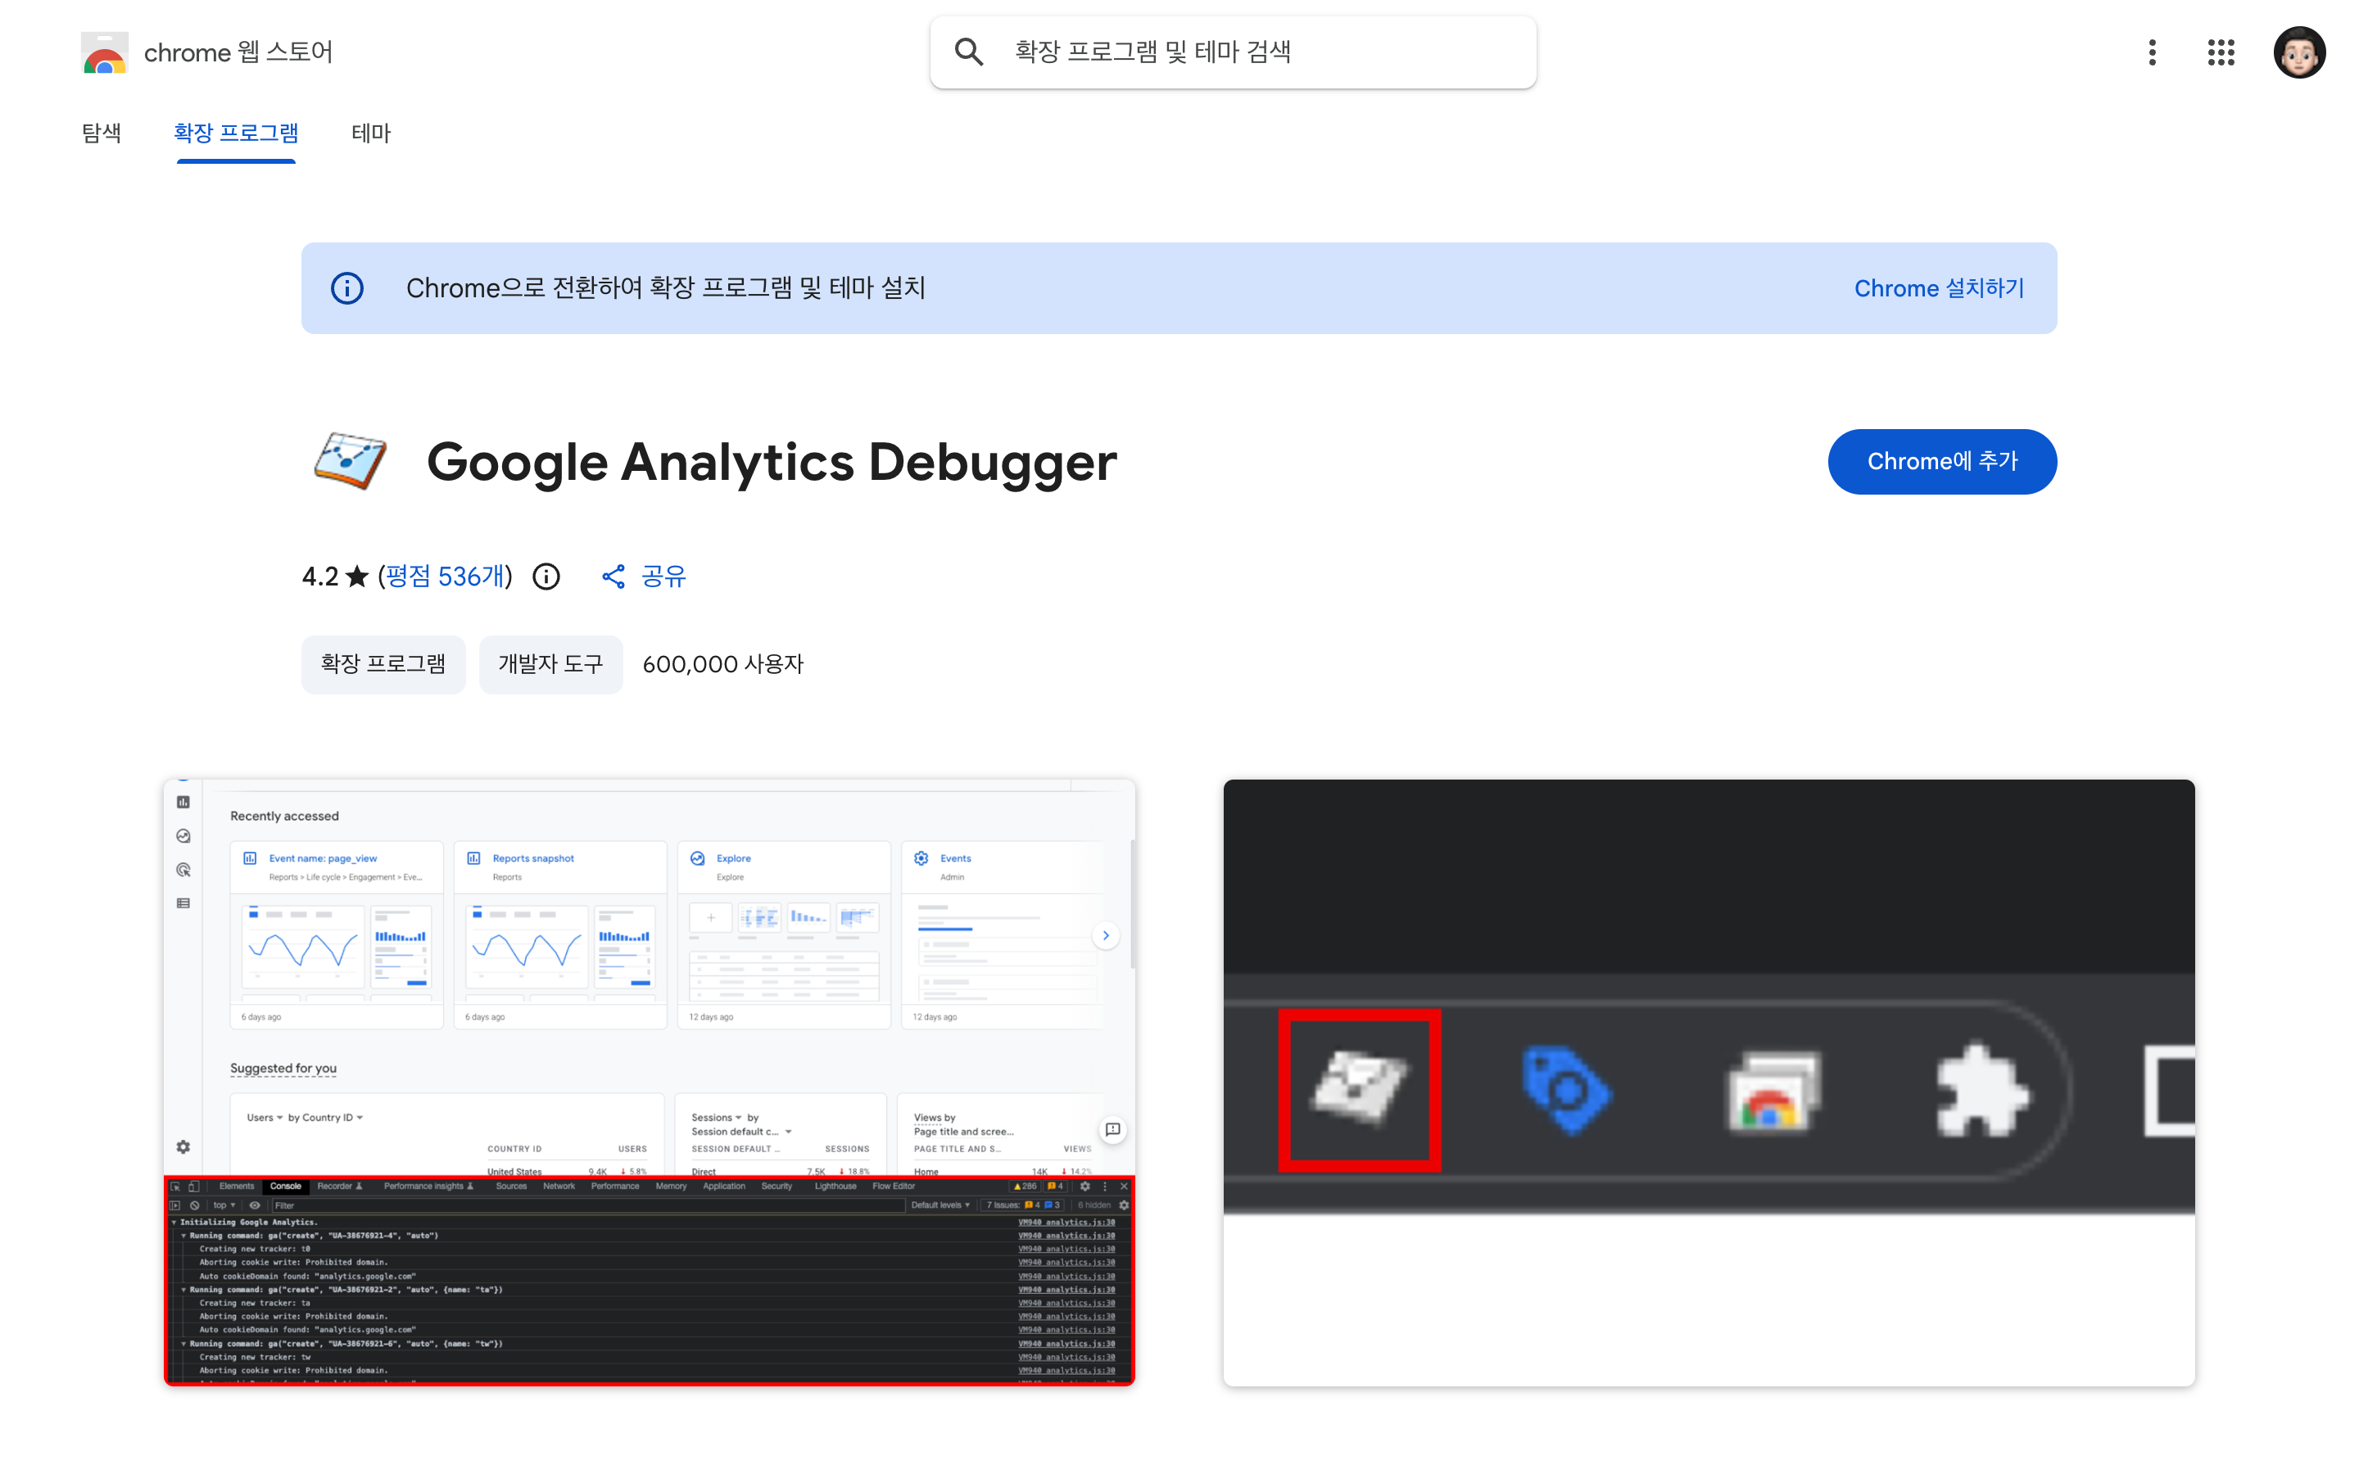This screenshot has width=2359, height=1474.
Task: Click the Google Analytics Debugger heading
Action: coord(771,462)
